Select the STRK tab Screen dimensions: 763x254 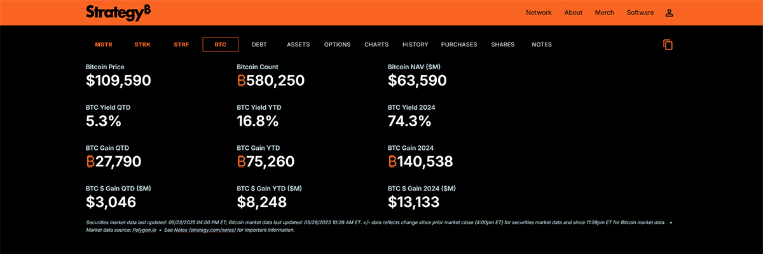pyautogui.click(x=142, y=44)
